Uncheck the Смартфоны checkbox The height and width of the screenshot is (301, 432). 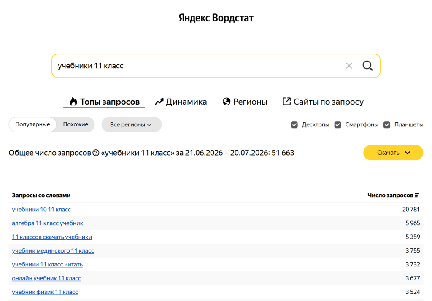click(x=338, y=125)
